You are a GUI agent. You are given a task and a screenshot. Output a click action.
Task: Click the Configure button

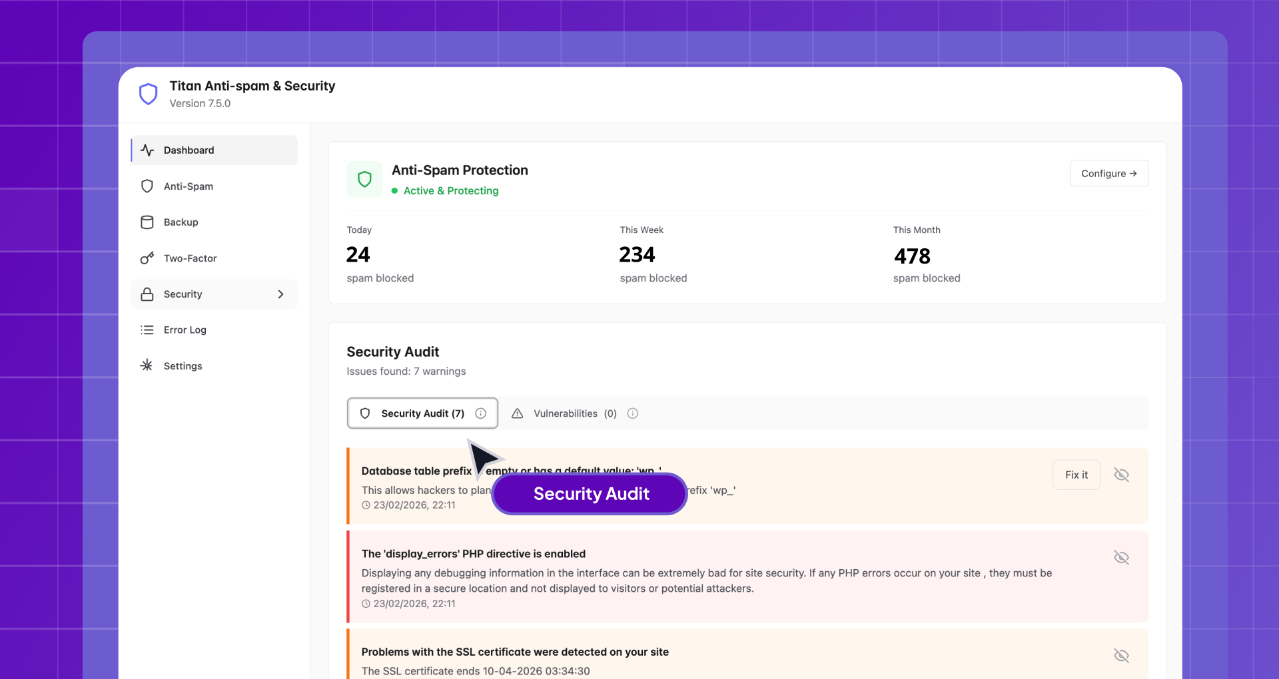tap(1108, 173)
